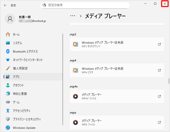Select 個人用設定 paintbrush icon
Viewport: 170px width, 132px height.
point(8,68)
